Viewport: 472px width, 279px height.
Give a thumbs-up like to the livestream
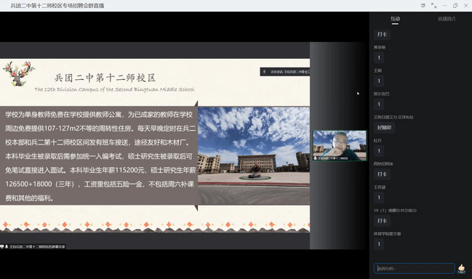(x=461, y=267)
